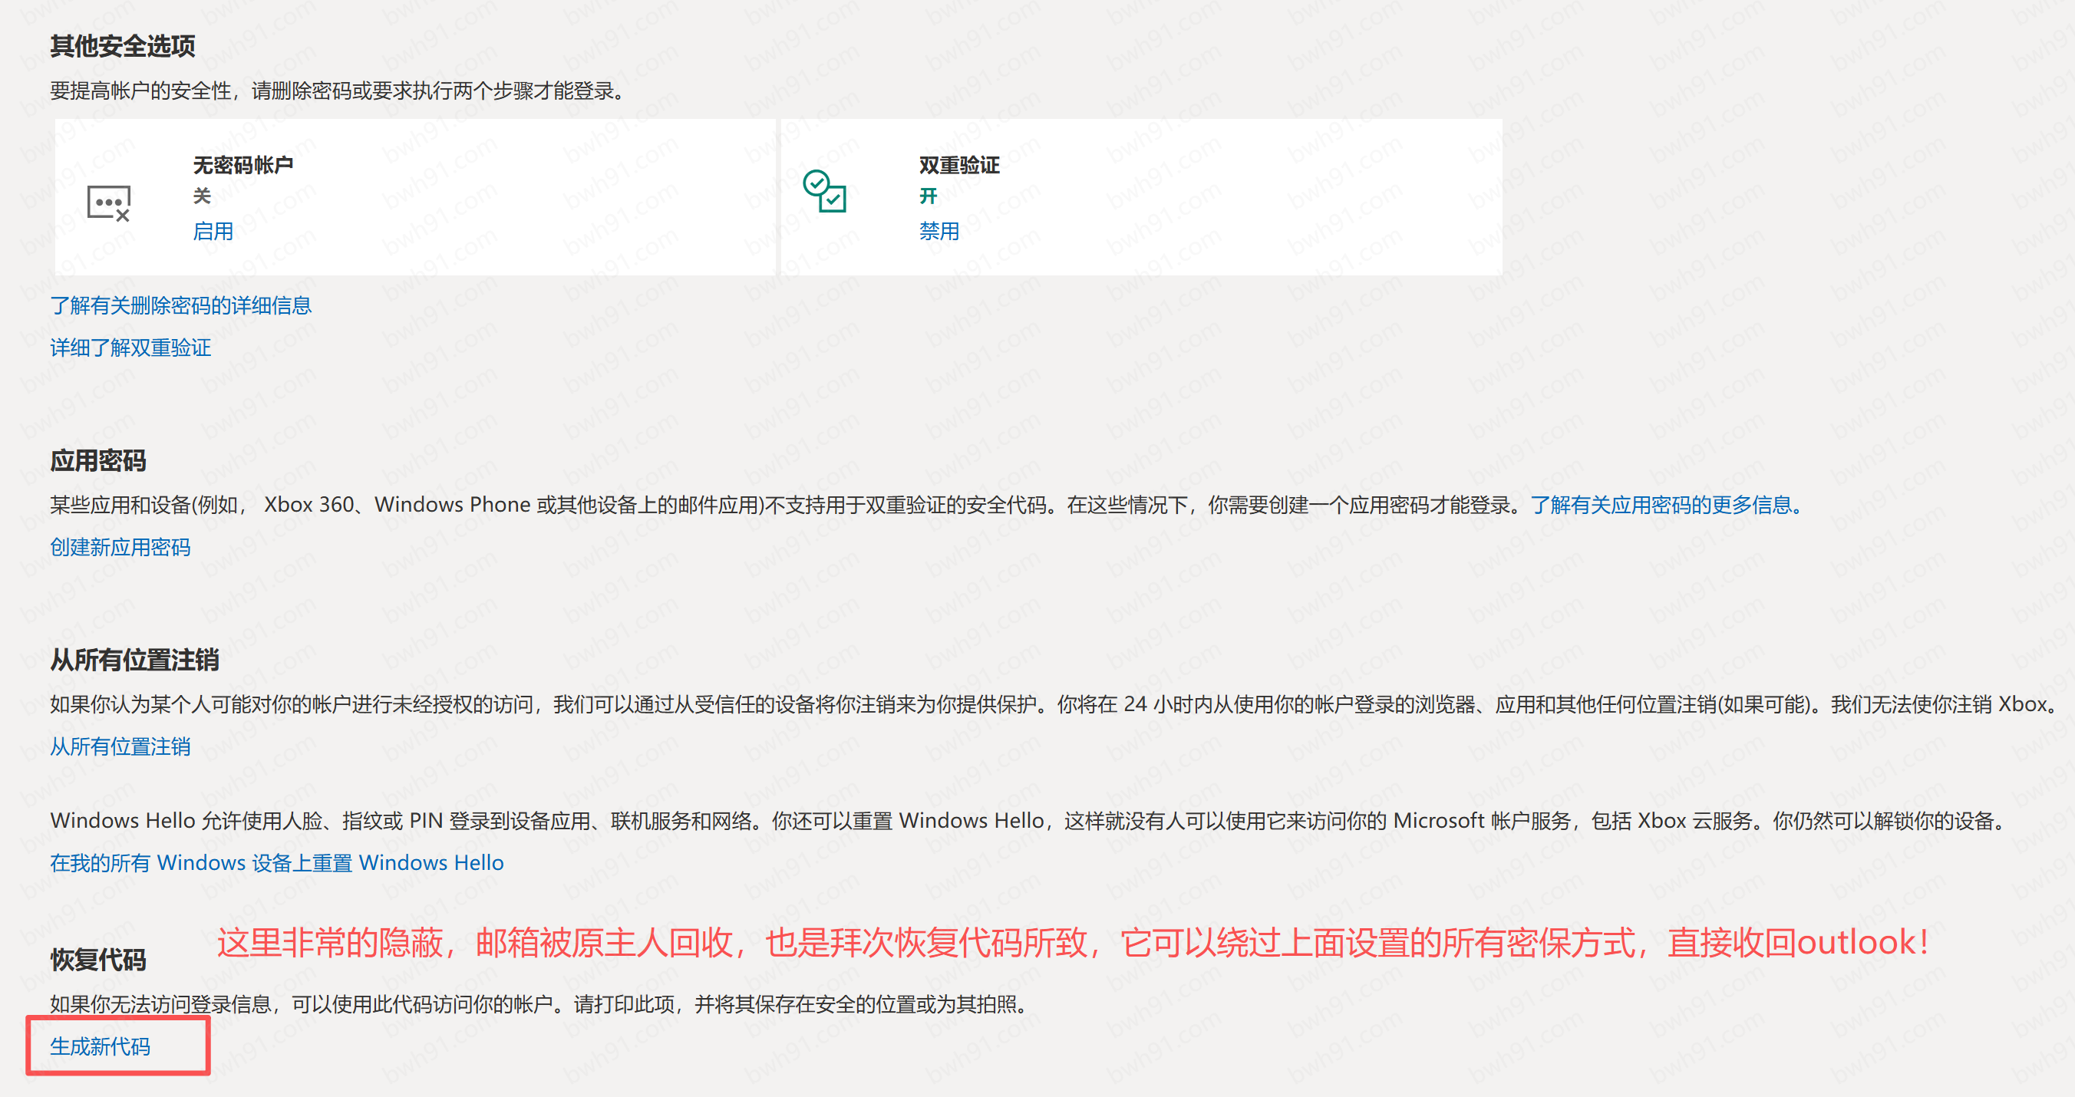Click the 关 status under 无密码帐户

pos(201,196)
